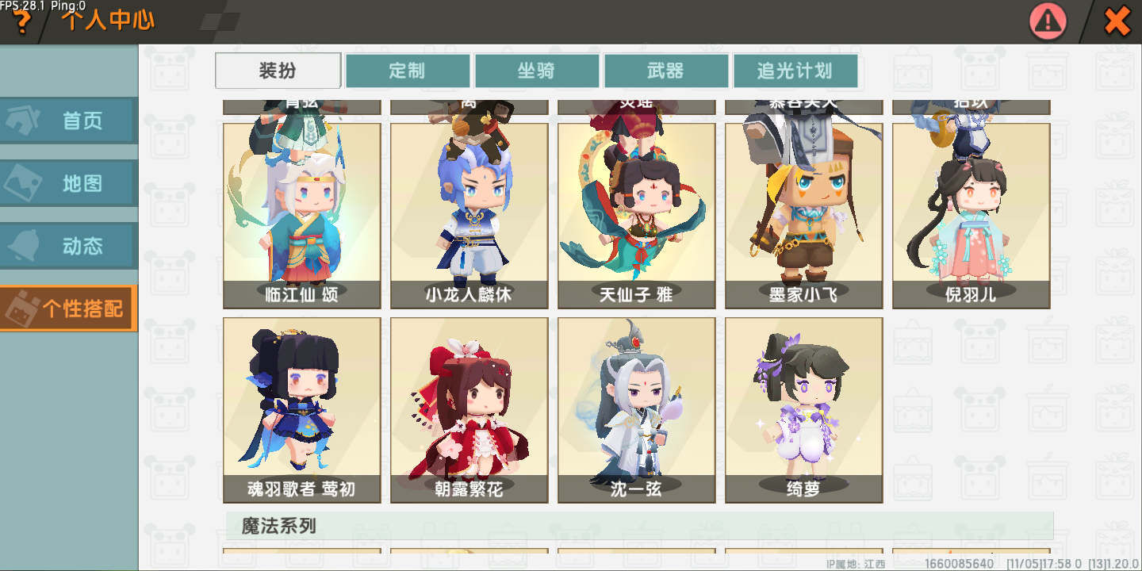Open the question mark help icon
1142x571 pixels.
pos(21,23)
